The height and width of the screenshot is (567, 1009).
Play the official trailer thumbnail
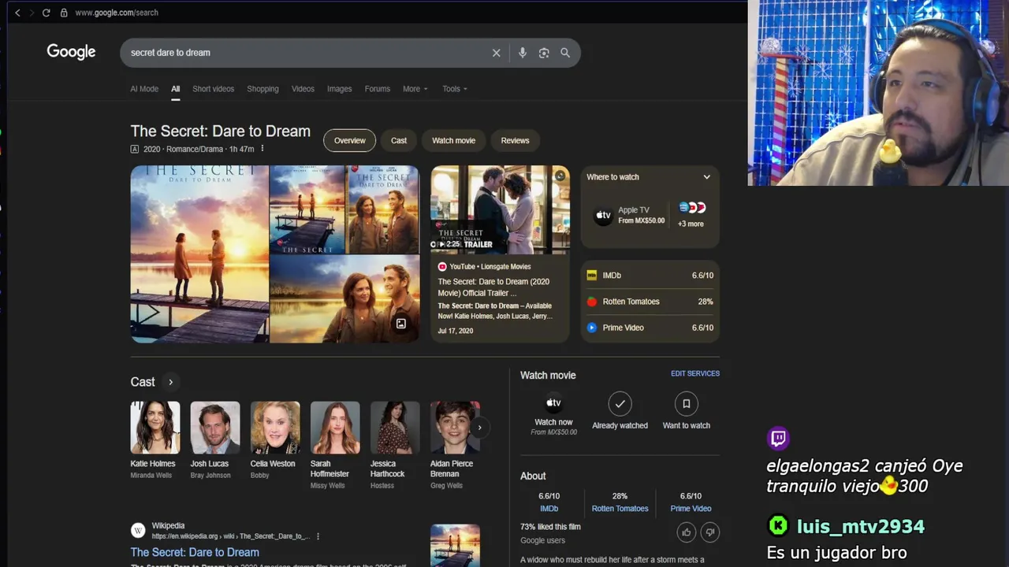coord(500,209)
